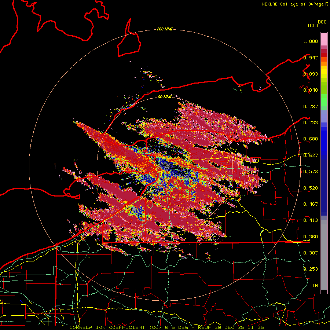Click the 0.573 legend value
The image size is (330, 330).
click(311, 172)
